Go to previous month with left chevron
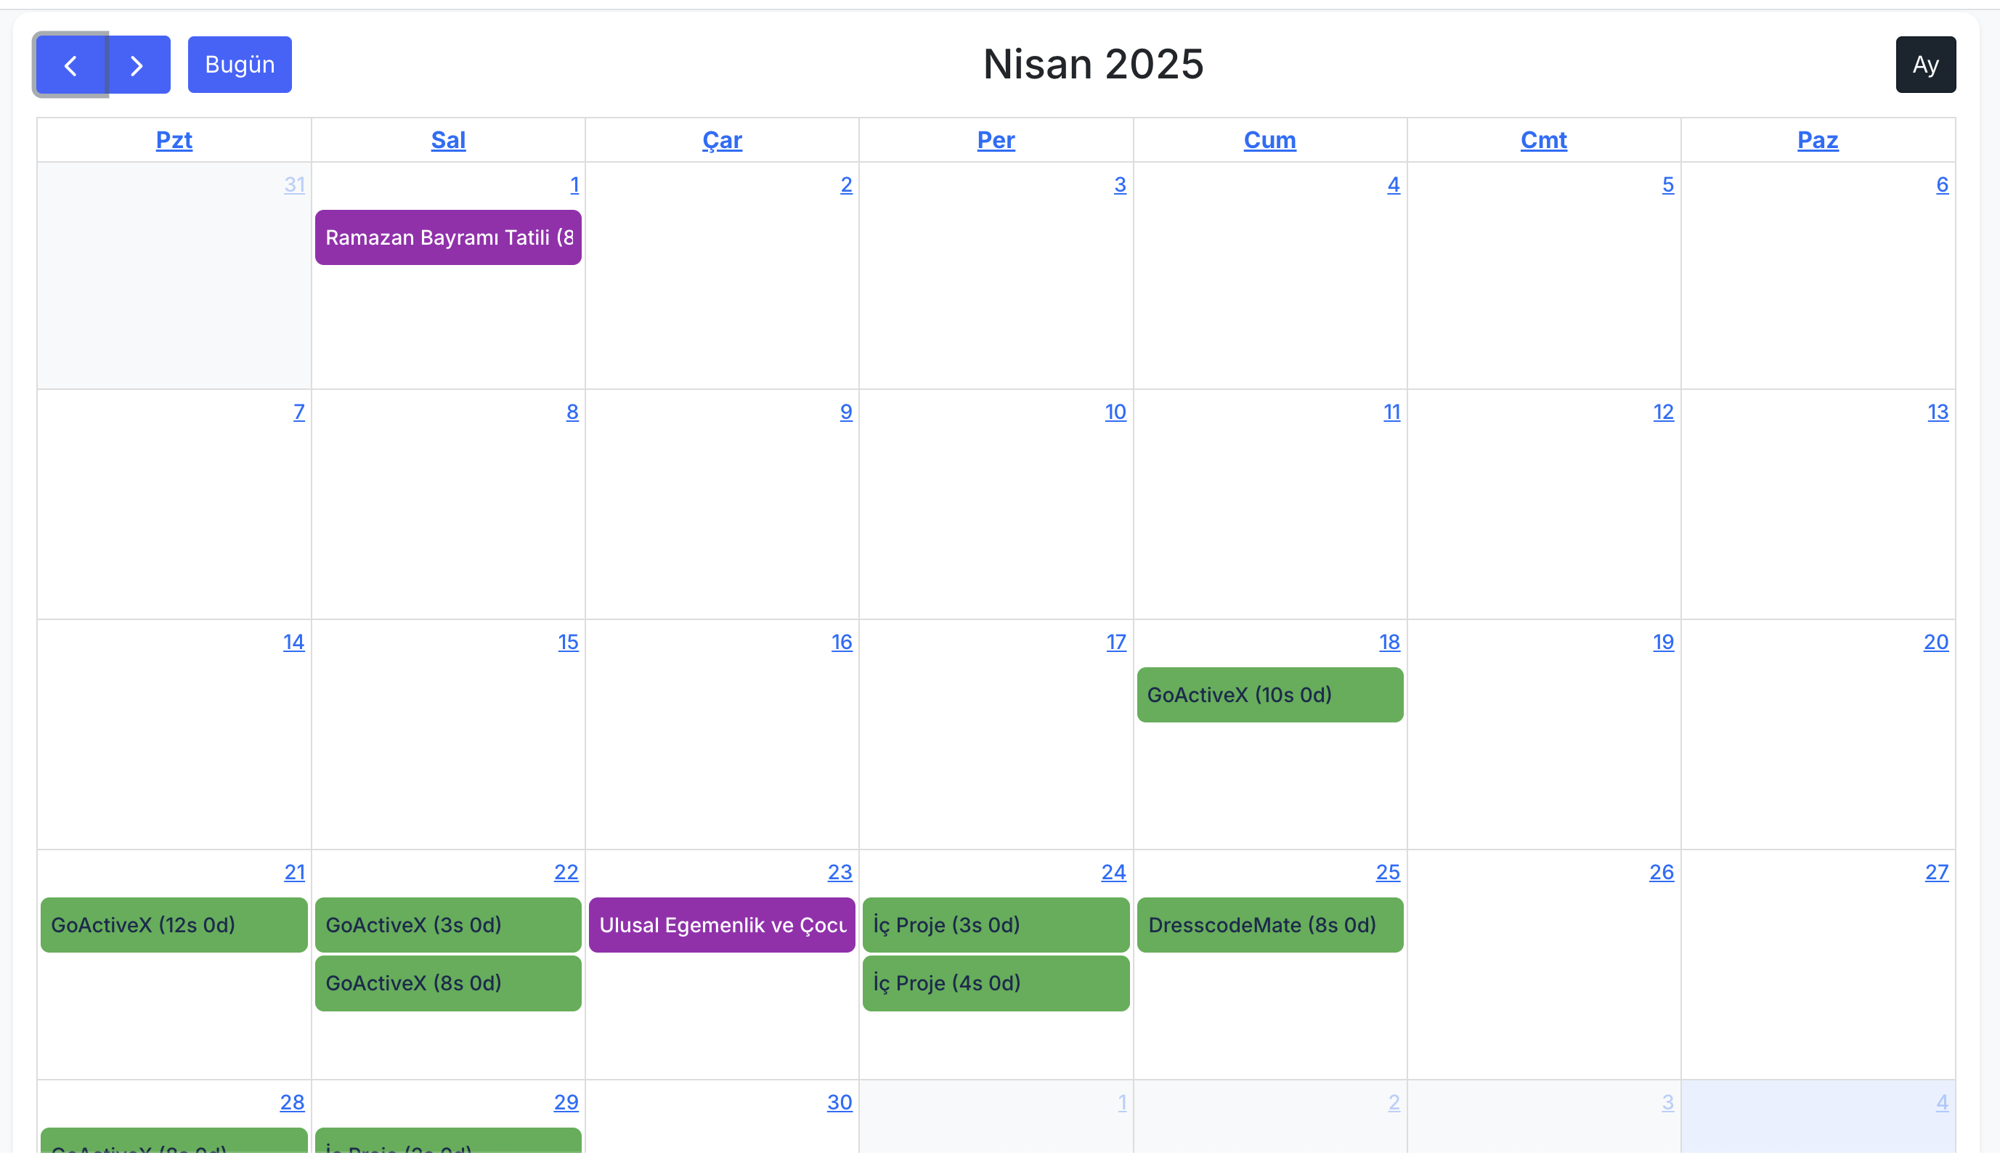The height and width of the screenshot is (1153, 2000). click(x=70, y=65)
